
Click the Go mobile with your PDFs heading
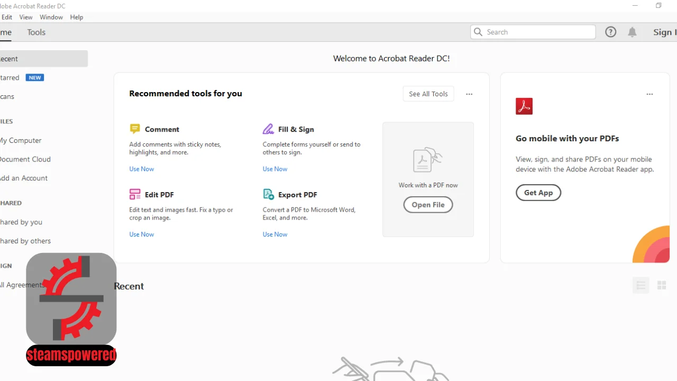(x=568, y=139)
